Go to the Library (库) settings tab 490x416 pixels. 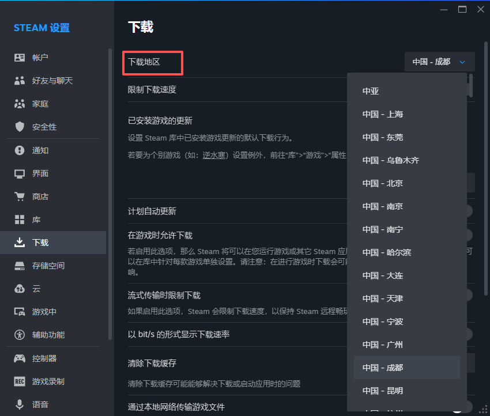[36, 220]
